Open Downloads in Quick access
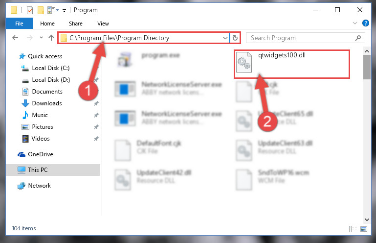This screenshot has width=376, height=243. click(47, 103)
